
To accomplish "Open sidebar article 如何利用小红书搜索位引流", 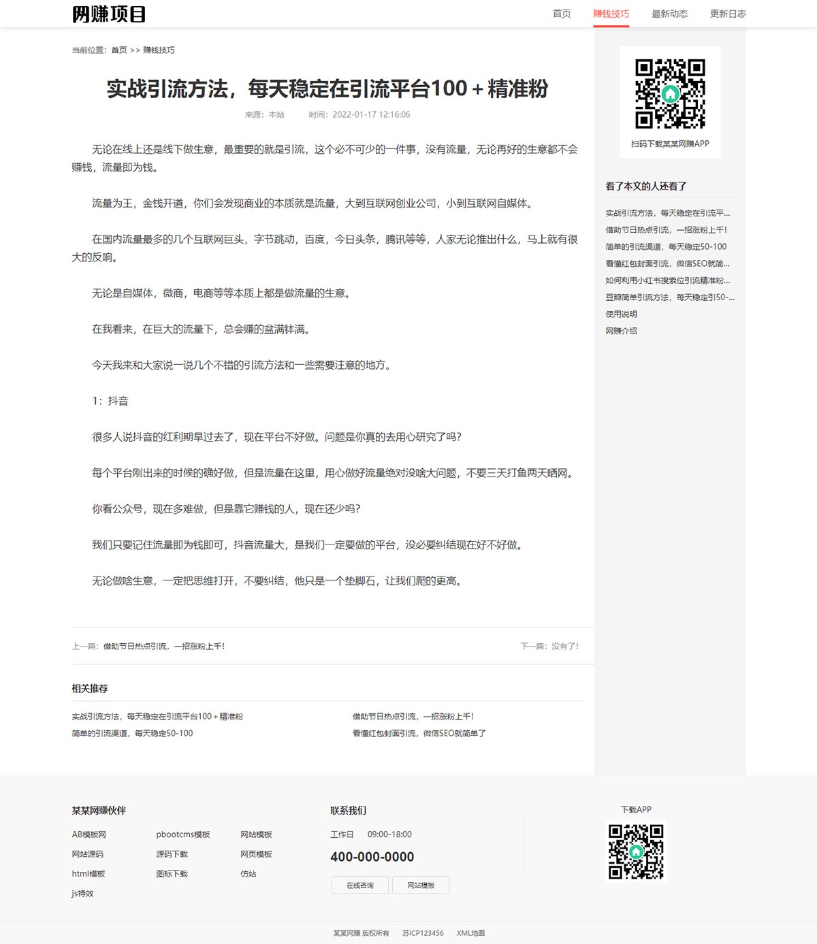I will (667, 280).
